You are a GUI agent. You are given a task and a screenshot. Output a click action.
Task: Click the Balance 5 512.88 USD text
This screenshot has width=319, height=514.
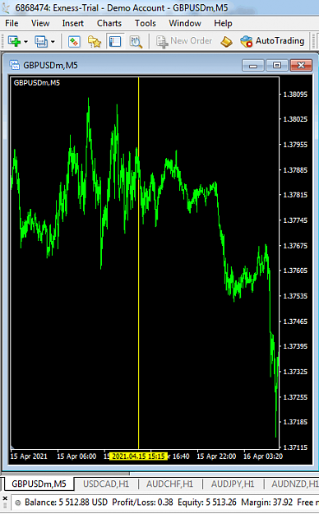pyautogui.click(x=66, y=502)
